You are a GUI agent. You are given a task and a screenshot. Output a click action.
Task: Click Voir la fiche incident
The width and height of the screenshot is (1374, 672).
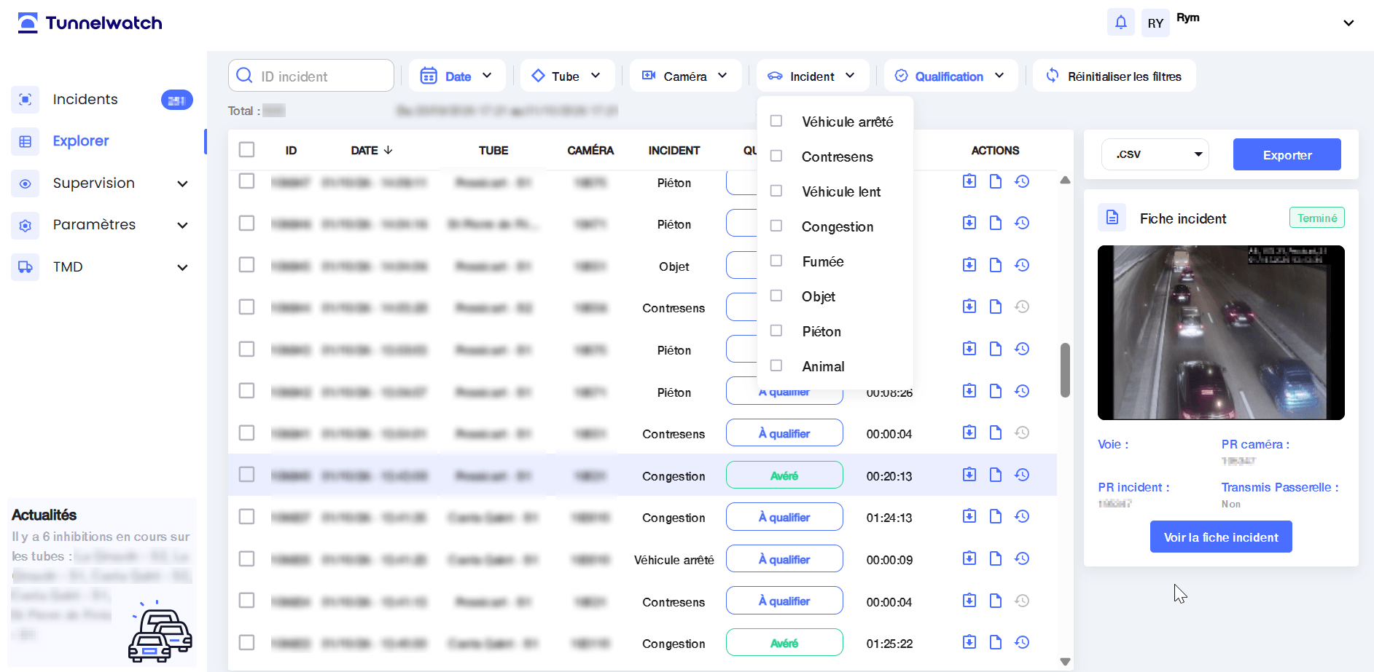[1221, 537]
